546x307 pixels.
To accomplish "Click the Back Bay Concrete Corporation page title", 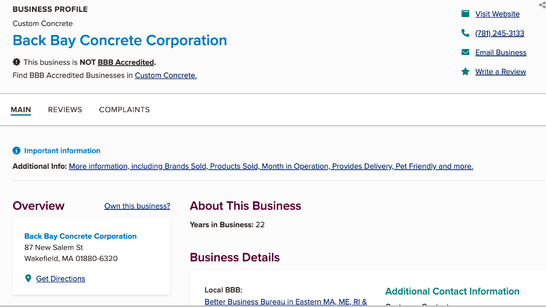I will point(120,40).
